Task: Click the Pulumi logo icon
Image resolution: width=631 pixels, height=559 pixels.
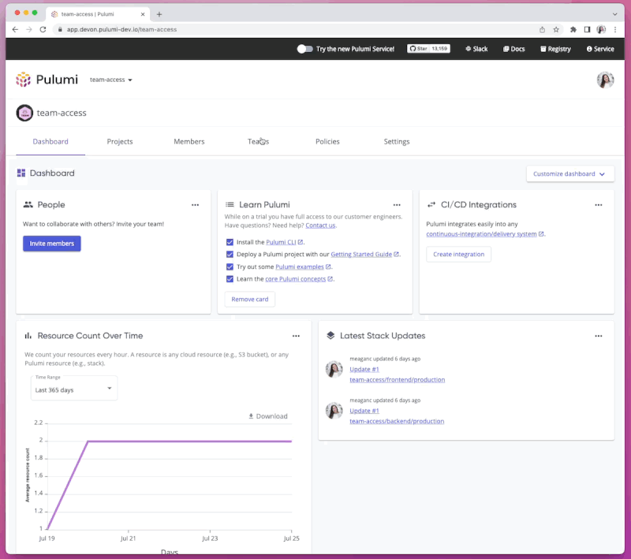Action: click(23, 79)
